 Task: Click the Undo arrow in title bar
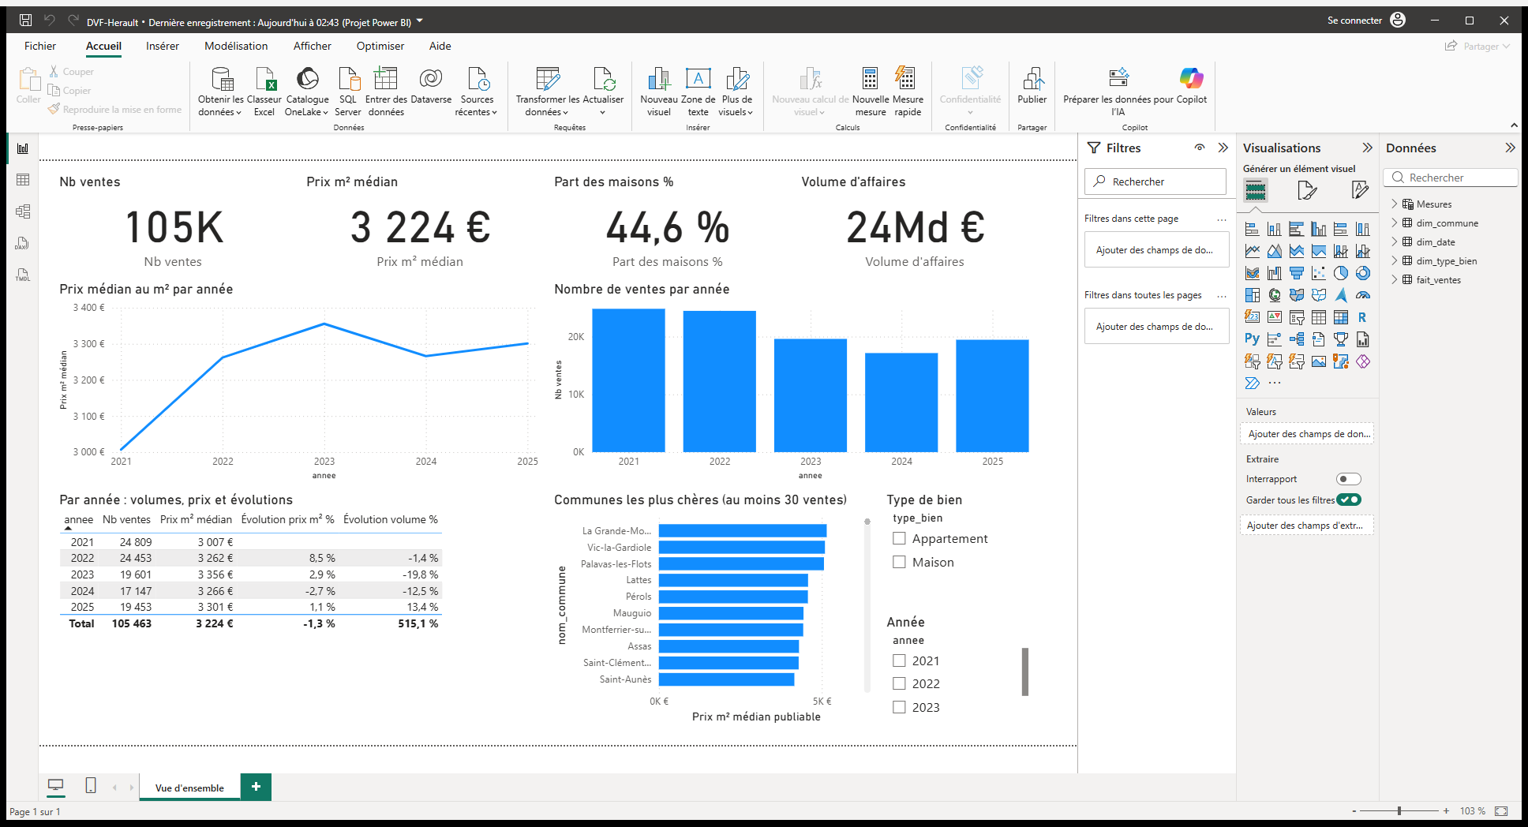pos(50,21)
